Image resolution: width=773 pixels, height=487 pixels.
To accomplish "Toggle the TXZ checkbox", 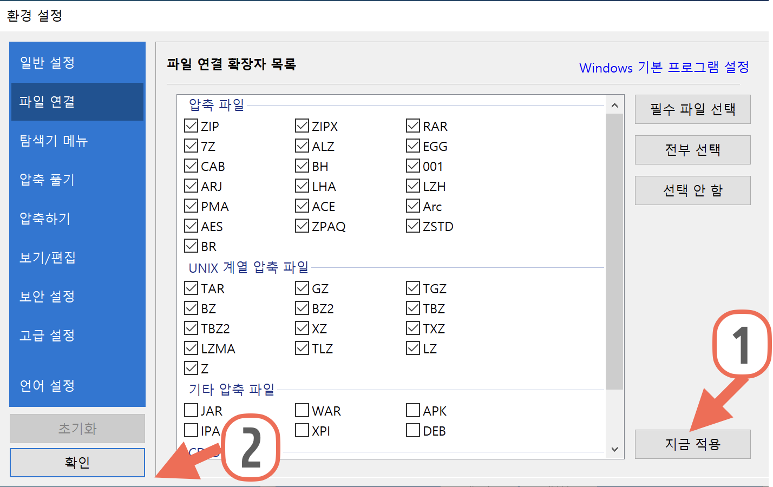I will pos(413,328).
